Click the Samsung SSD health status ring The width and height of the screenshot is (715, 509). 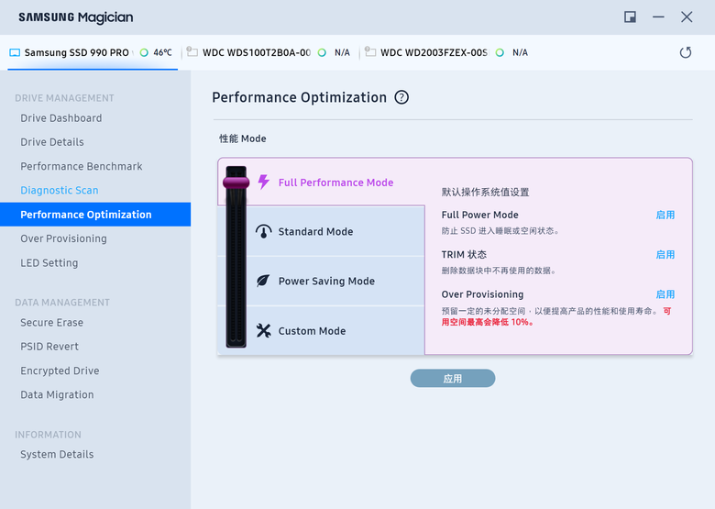pos(144,52)
